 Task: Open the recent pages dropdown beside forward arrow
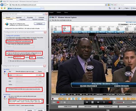(7, 5)
